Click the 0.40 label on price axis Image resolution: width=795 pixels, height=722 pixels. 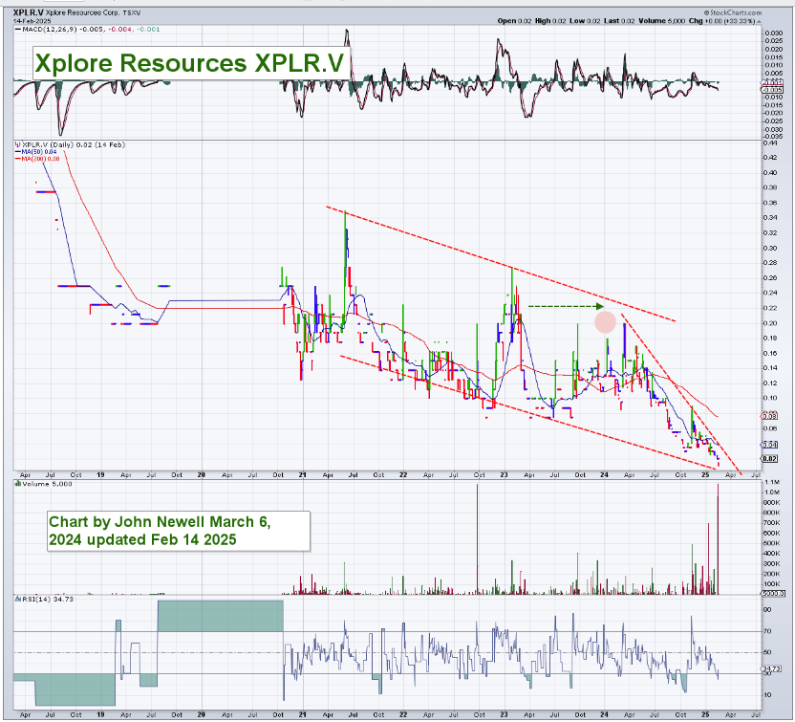769,173
